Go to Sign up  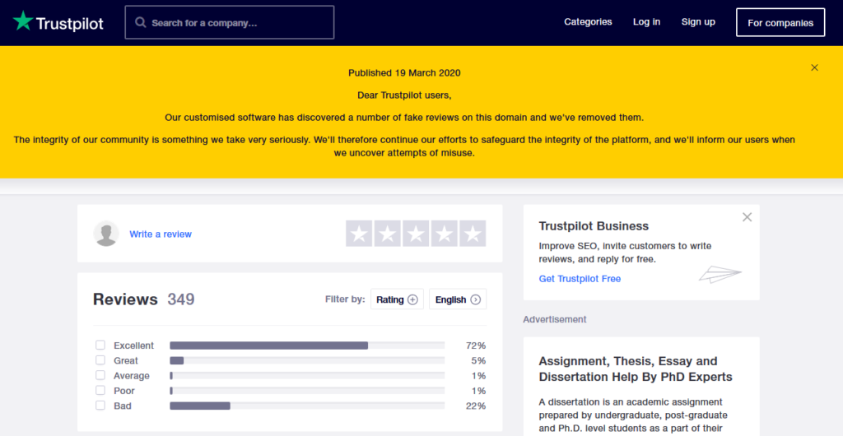pyautogui.click(x=698, y=22)
